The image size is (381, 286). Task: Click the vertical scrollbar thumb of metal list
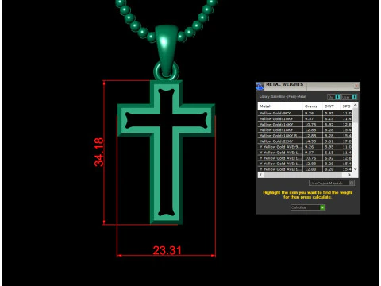point(356,115)
